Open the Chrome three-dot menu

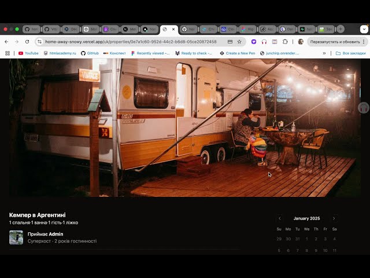point(364,42)
